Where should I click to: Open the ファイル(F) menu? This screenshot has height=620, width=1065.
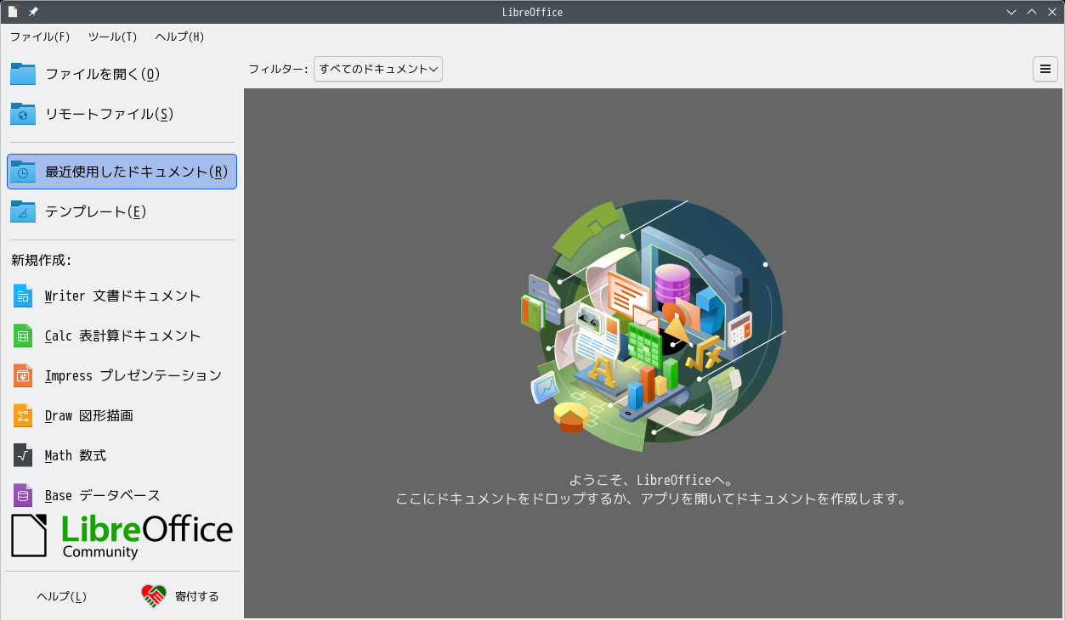coord(40,37)
